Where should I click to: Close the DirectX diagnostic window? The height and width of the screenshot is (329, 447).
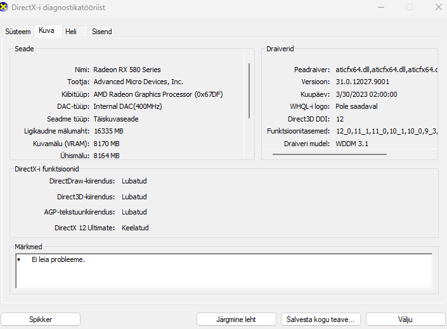pos(439,8)
